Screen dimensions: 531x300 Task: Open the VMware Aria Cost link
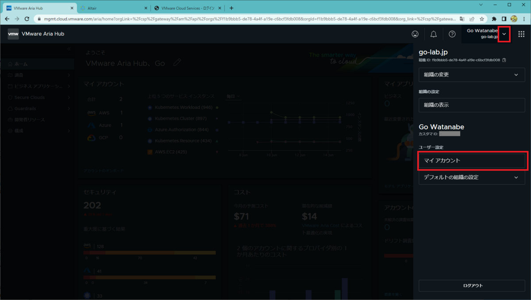pos(320,226)
